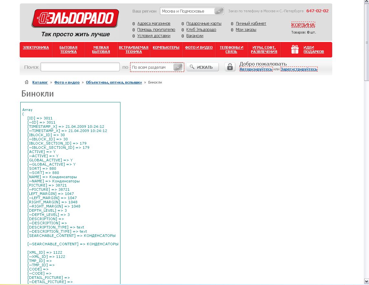
Task: Open the ИДЕИ ПОДАРКОВ menu
Action: point(313,49)
